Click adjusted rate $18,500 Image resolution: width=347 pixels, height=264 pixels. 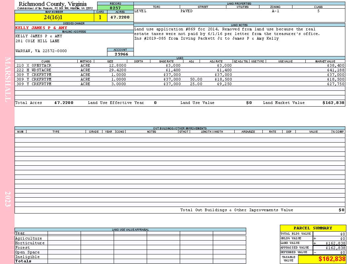(x=223, y=80)
